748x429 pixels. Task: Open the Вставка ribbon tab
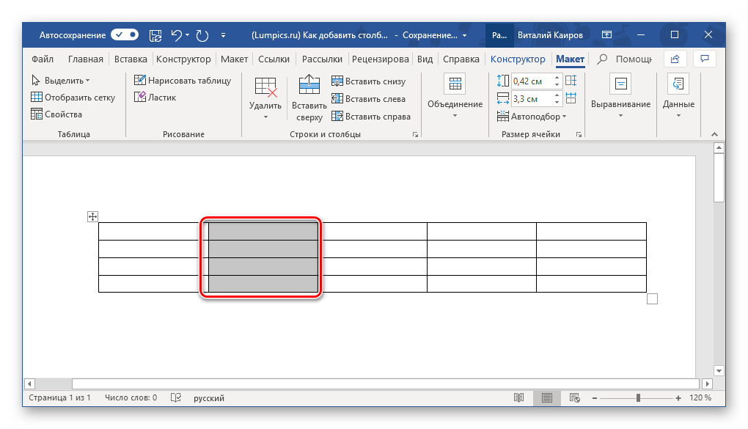[130, 59]
